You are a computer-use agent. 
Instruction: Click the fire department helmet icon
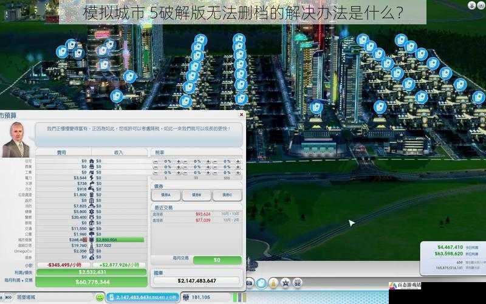click(x=92, y=206)
